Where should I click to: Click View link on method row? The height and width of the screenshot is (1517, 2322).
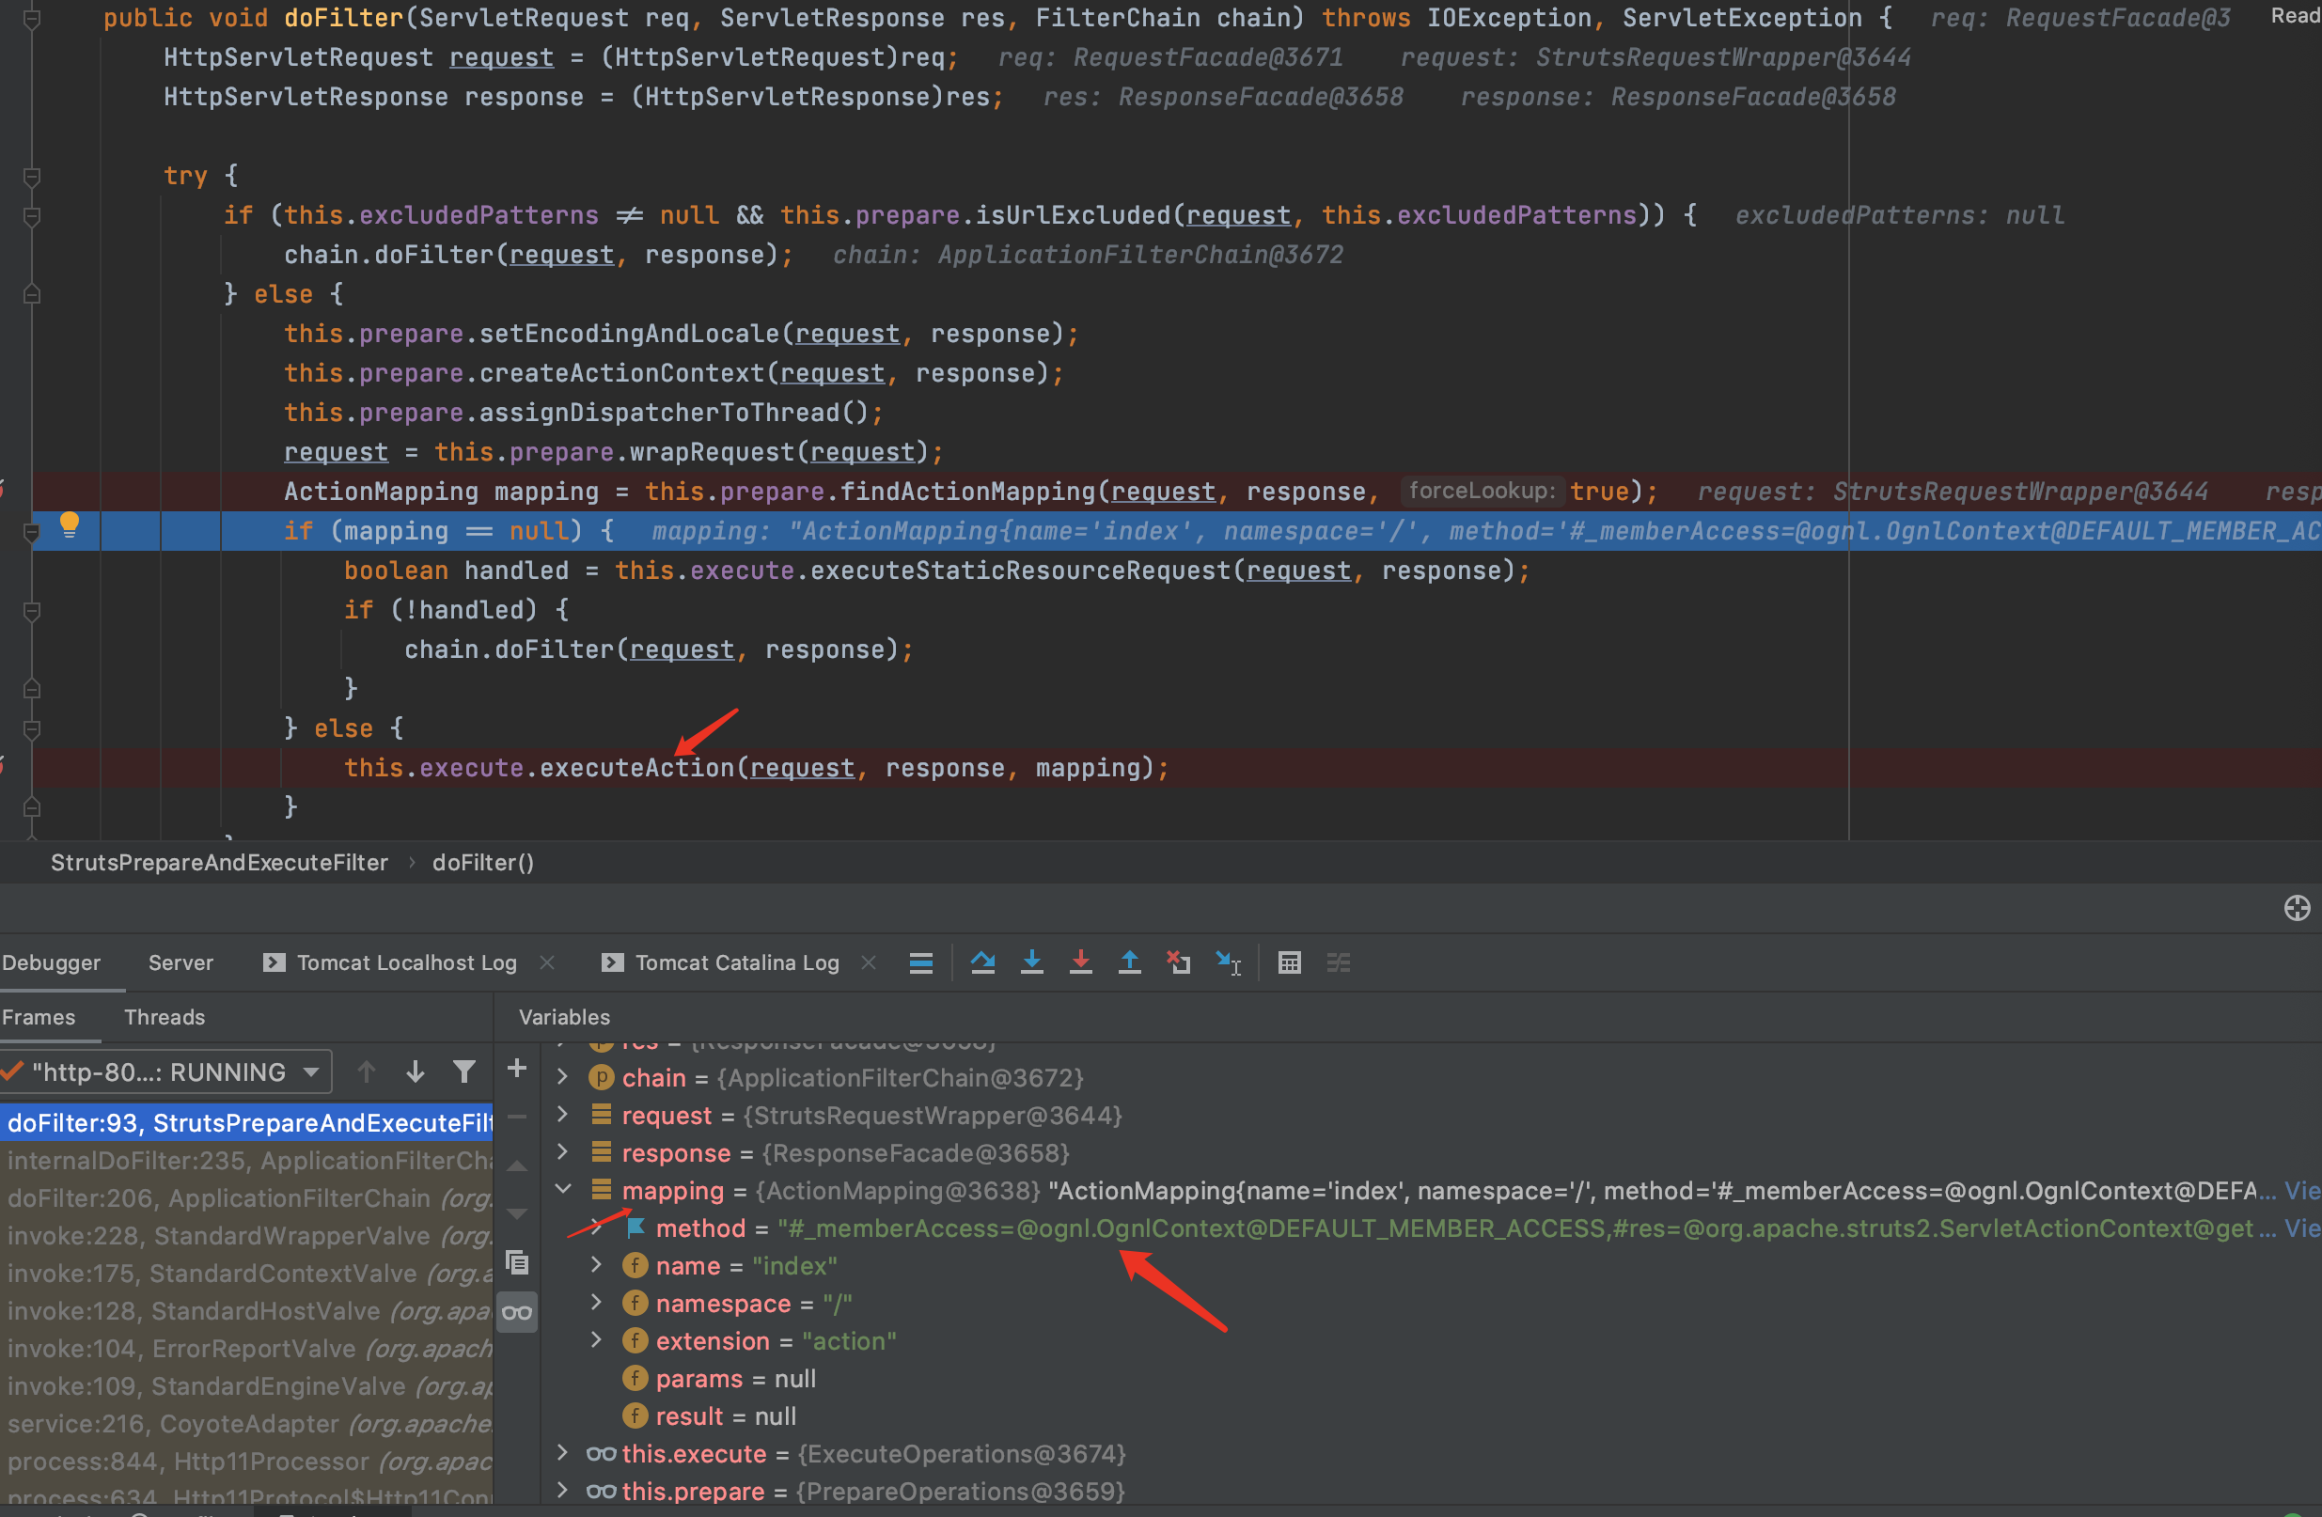coord(2302,1228)
